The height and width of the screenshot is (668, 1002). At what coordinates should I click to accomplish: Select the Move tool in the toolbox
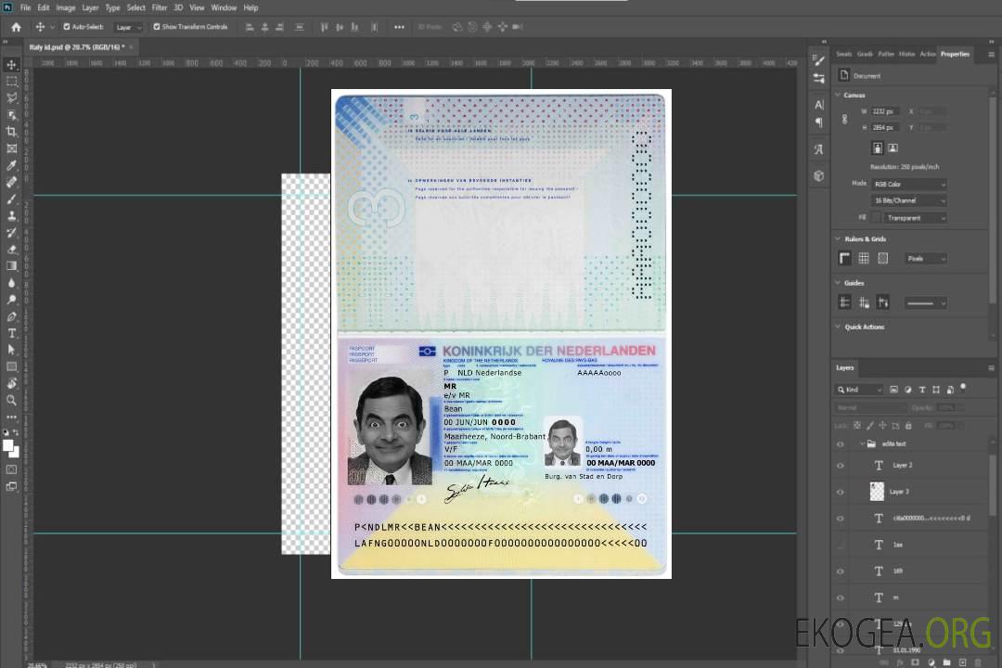click(11, 65)
